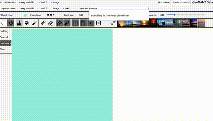The height and width of the screenshot is (121, 213).
Task: Open the Building category
Action: pyautogui.click(x=4, y=31)
